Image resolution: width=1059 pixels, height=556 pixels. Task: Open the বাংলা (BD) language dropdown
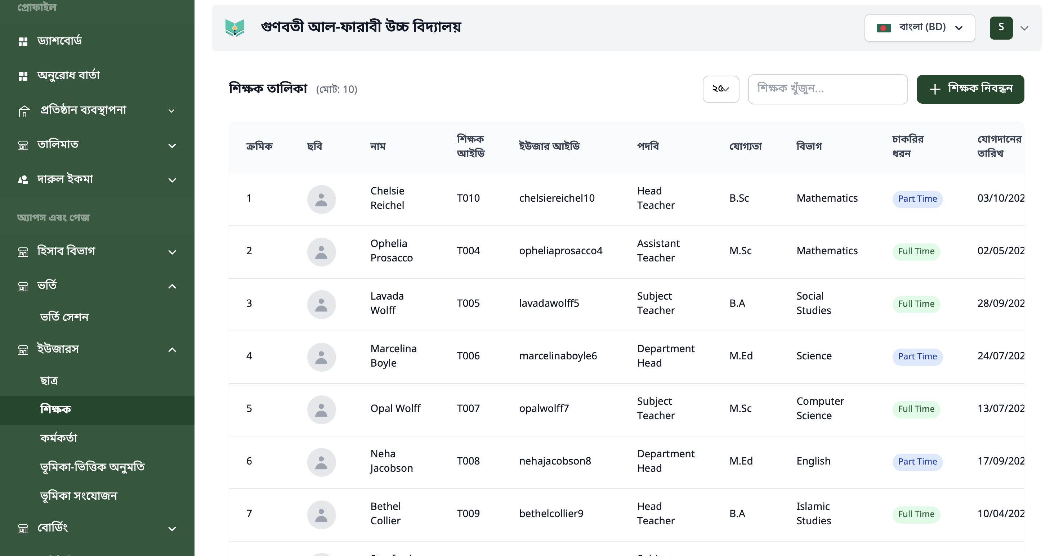coord(920,28)
